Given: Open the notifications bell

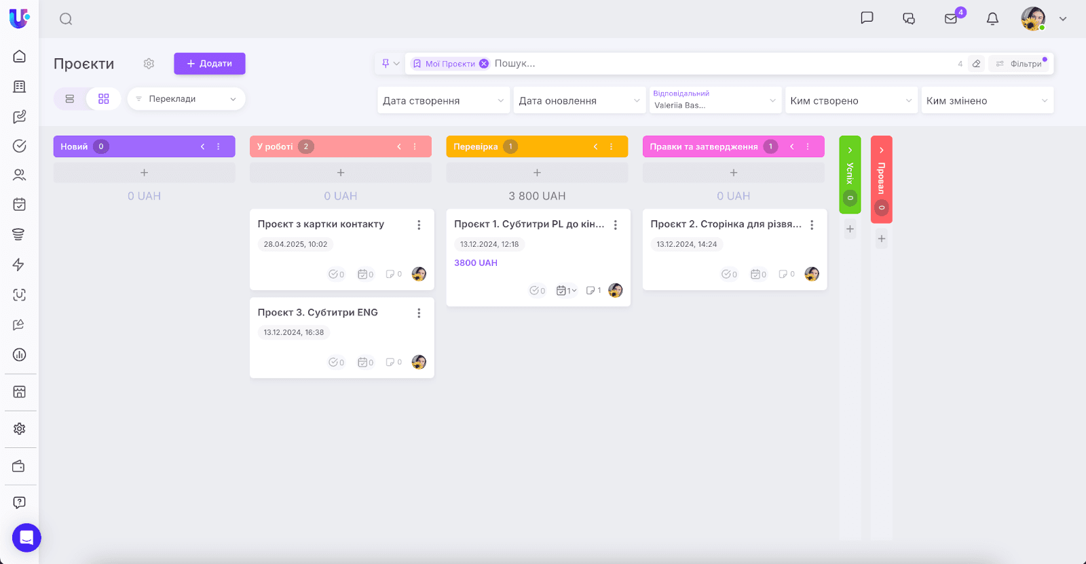Looking at the screenshot, I should click(992, 18).
